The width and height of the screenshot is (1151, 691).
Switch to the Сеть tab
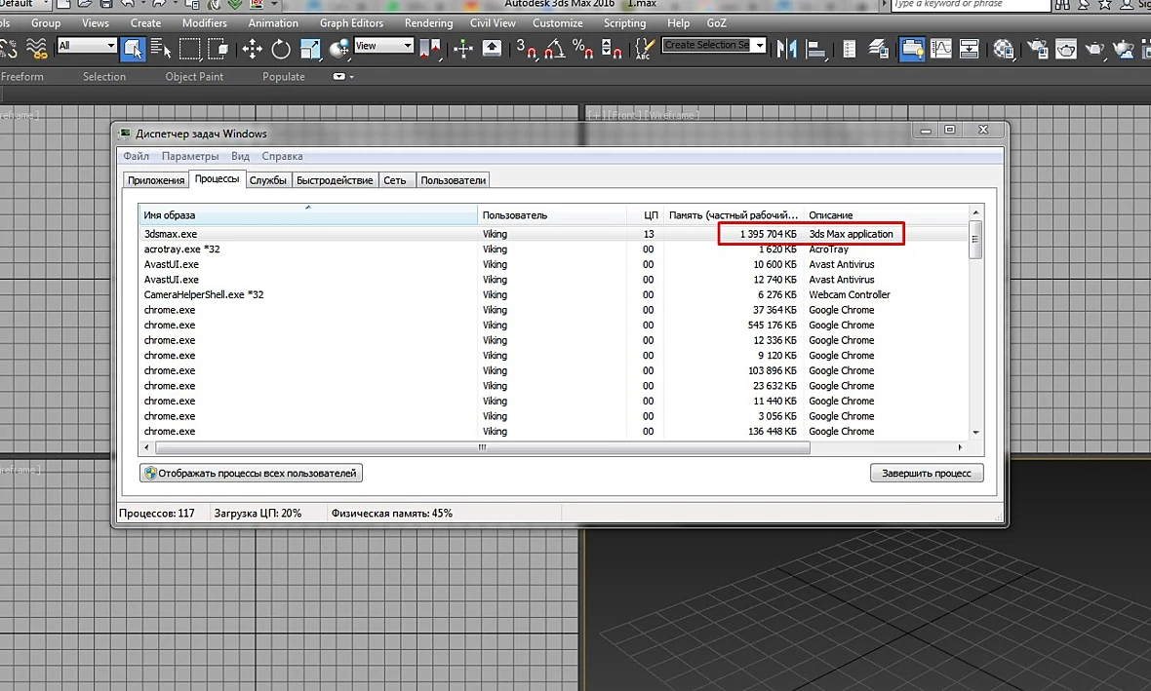click(x=395, y=180)
